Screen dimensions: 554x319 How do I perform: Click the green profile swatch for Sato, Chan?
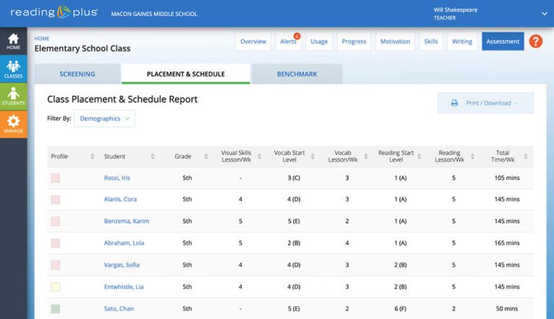[56, 309]
